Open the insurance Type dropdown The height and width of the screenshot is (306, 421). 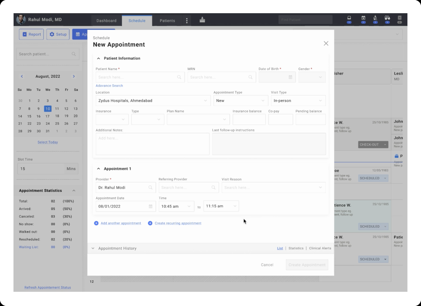tap(148, 119)
